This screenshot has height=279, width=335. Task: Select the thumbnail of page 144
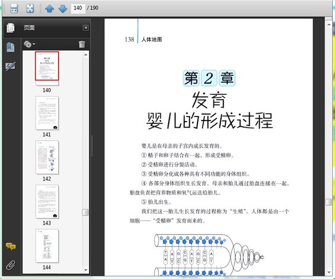47,246
